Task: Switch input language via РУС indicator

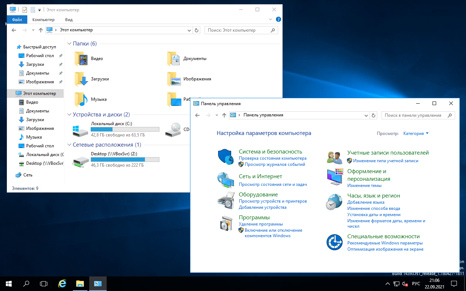Action: pyautogui.click(x=416, y=283)
